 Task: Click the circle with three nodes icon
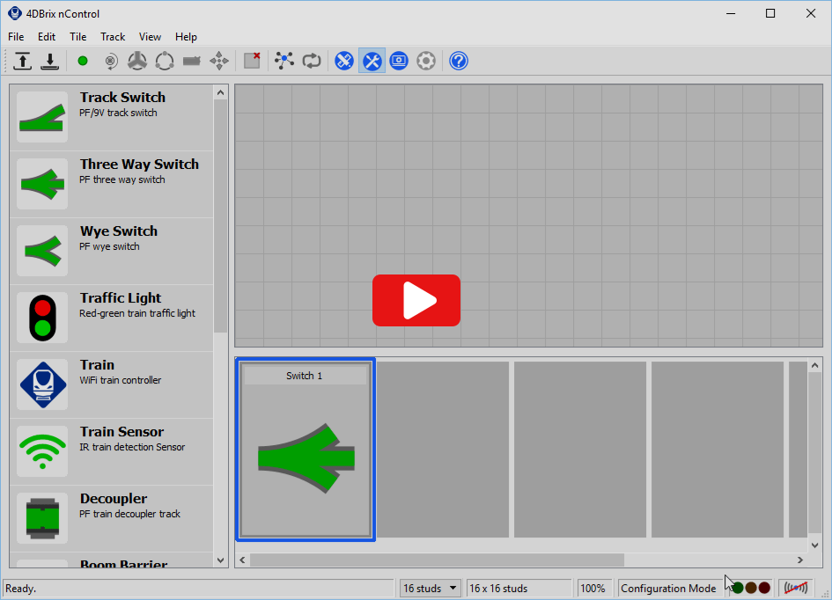tap(165, 61)
